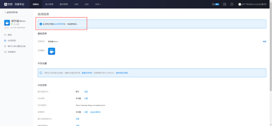The image size is (272, 126).
Task: Click 设置 next to IP白名单
Action: (x=86, y=98)
